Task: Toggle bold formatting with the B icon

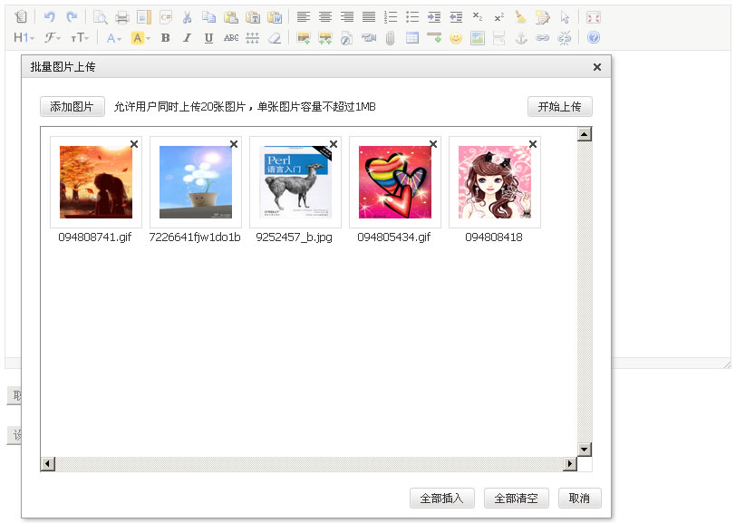Action: [164, 37]
